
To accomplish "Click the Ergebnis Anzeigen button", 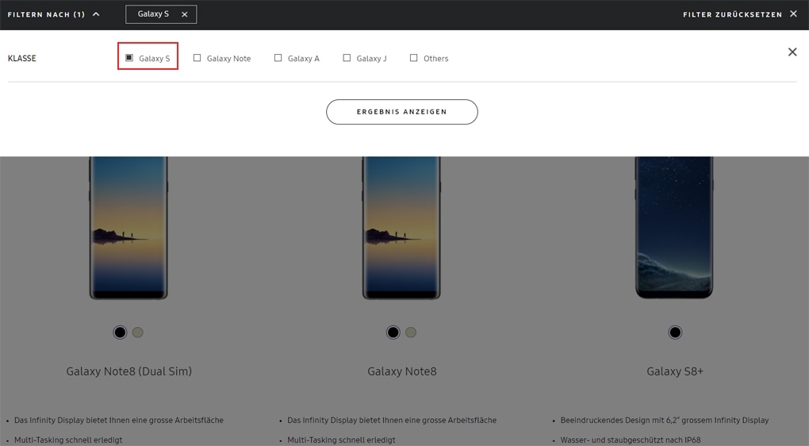I will pos(402,112).
